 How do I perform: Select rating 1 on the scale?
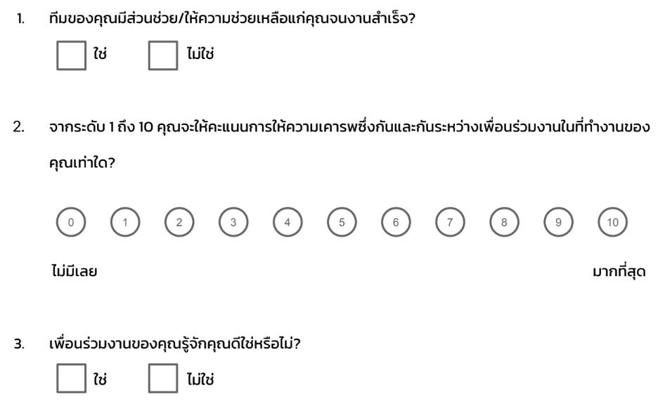click(125, 222)
